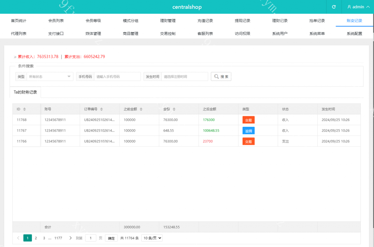This screenshot has width=374, height=247.
Task: Open 媒体管理 menu item
Action: point(93,33)
